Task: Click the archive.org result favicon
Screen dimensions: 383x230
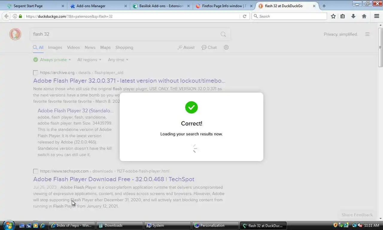Action: coord(36,72)
